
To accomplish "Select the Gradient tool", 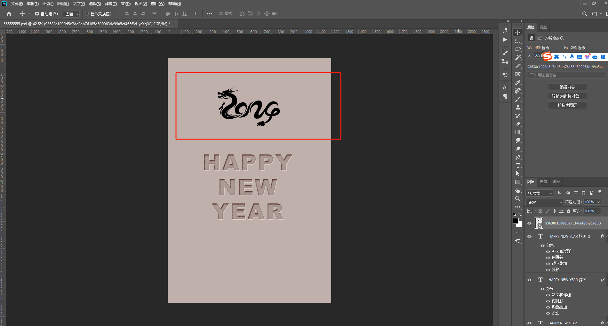I will pyautogui.click(x=518, y=132).
